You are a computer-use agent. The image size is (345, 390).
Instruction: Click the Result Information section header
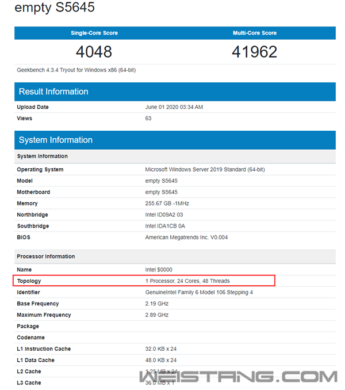175,92
